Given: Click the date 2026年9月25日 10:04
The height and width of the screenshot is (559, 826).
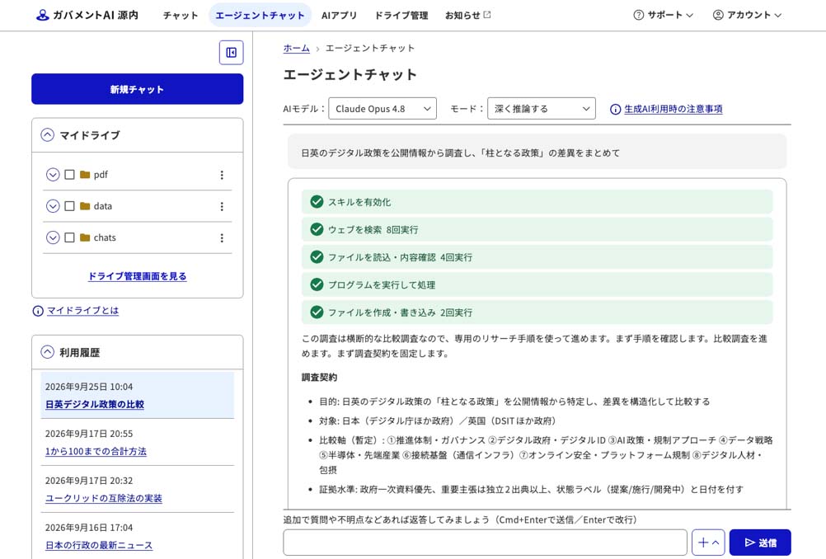Looking at the screenshot, I should tap(89, 387).
